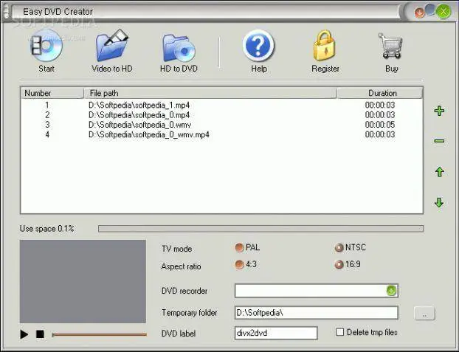459x352 pixels.
Task: Close window with green X button
Action: [444, 12]
